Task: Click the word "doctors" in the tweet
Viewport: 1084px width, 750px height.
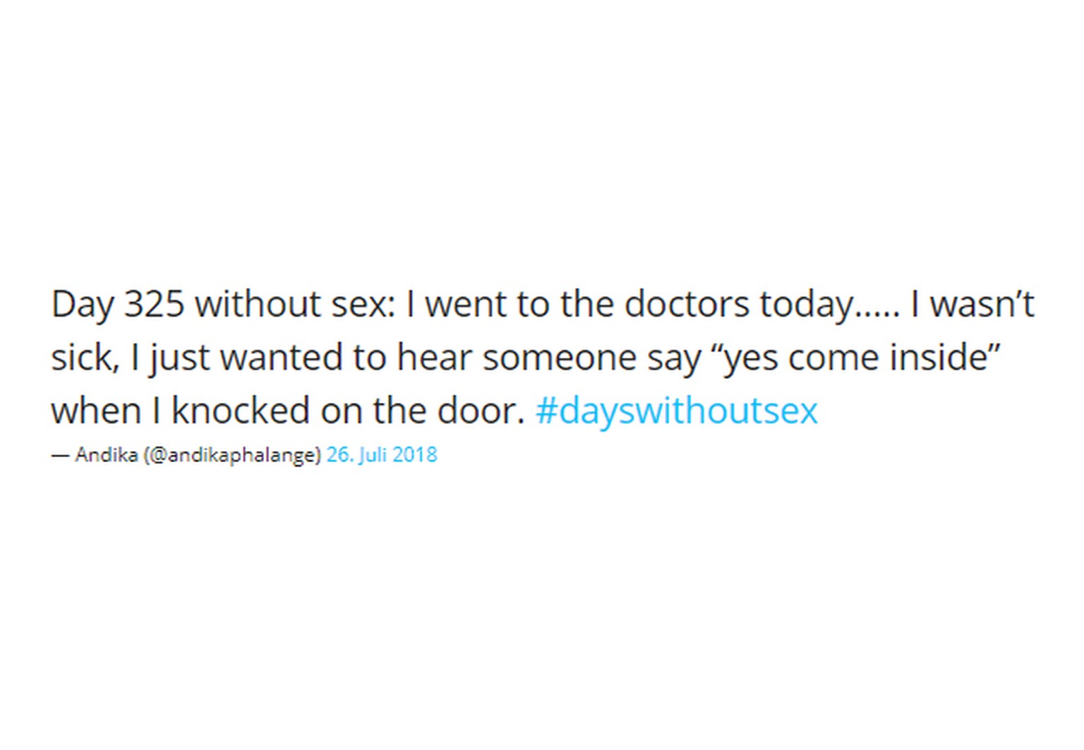Action: (x=687, y=305)
